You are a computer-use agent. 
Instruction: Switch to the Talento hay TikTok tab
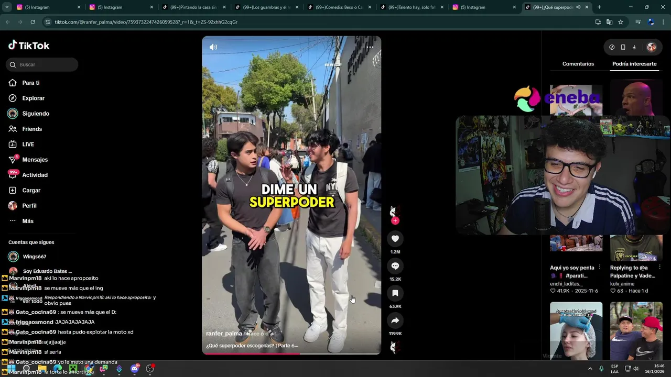[411, 7]
